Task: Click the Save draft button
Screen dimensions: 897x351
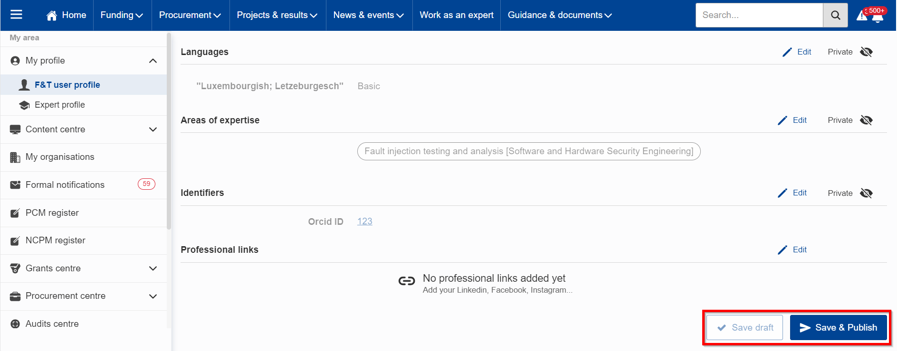Action: 744,328
